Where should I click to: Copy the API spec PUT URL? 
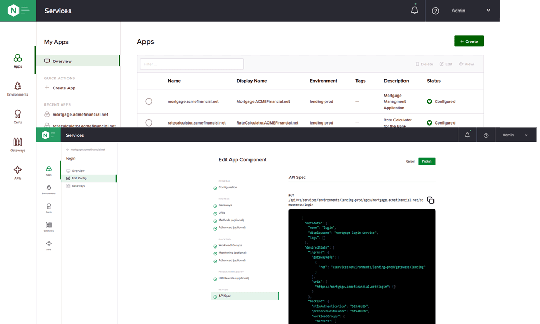(x=430, y=201)
